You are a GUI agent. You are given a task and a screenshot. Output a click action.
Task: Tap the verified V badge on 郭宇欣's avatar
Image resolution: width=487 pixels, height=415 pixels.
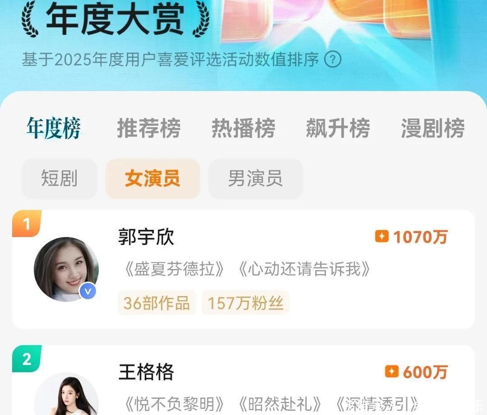click(88, 291)
